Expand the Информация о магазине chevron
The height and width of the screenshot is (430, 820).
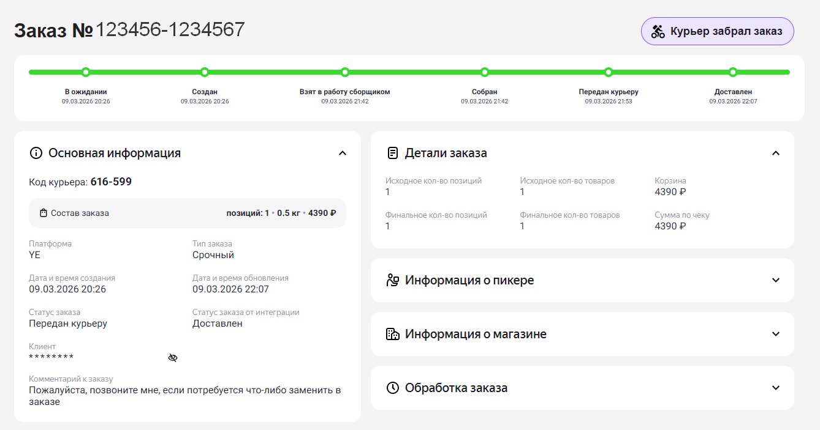[x=776, y=334]
